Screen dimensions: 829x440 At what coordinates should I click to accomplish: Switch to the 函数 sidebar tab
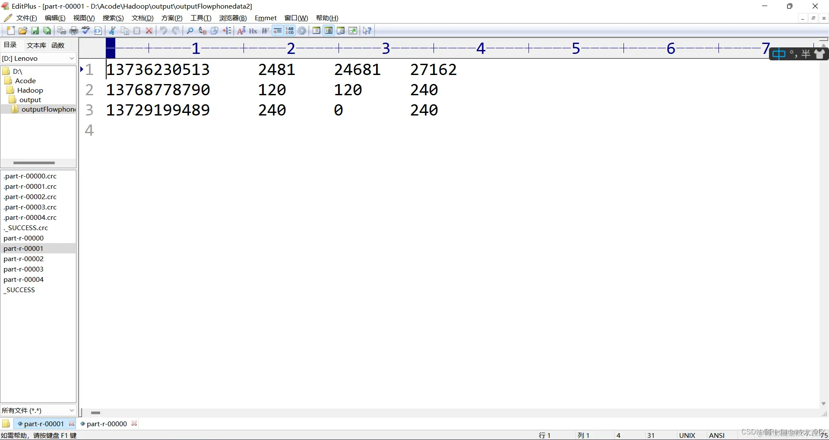pos(58,45)
